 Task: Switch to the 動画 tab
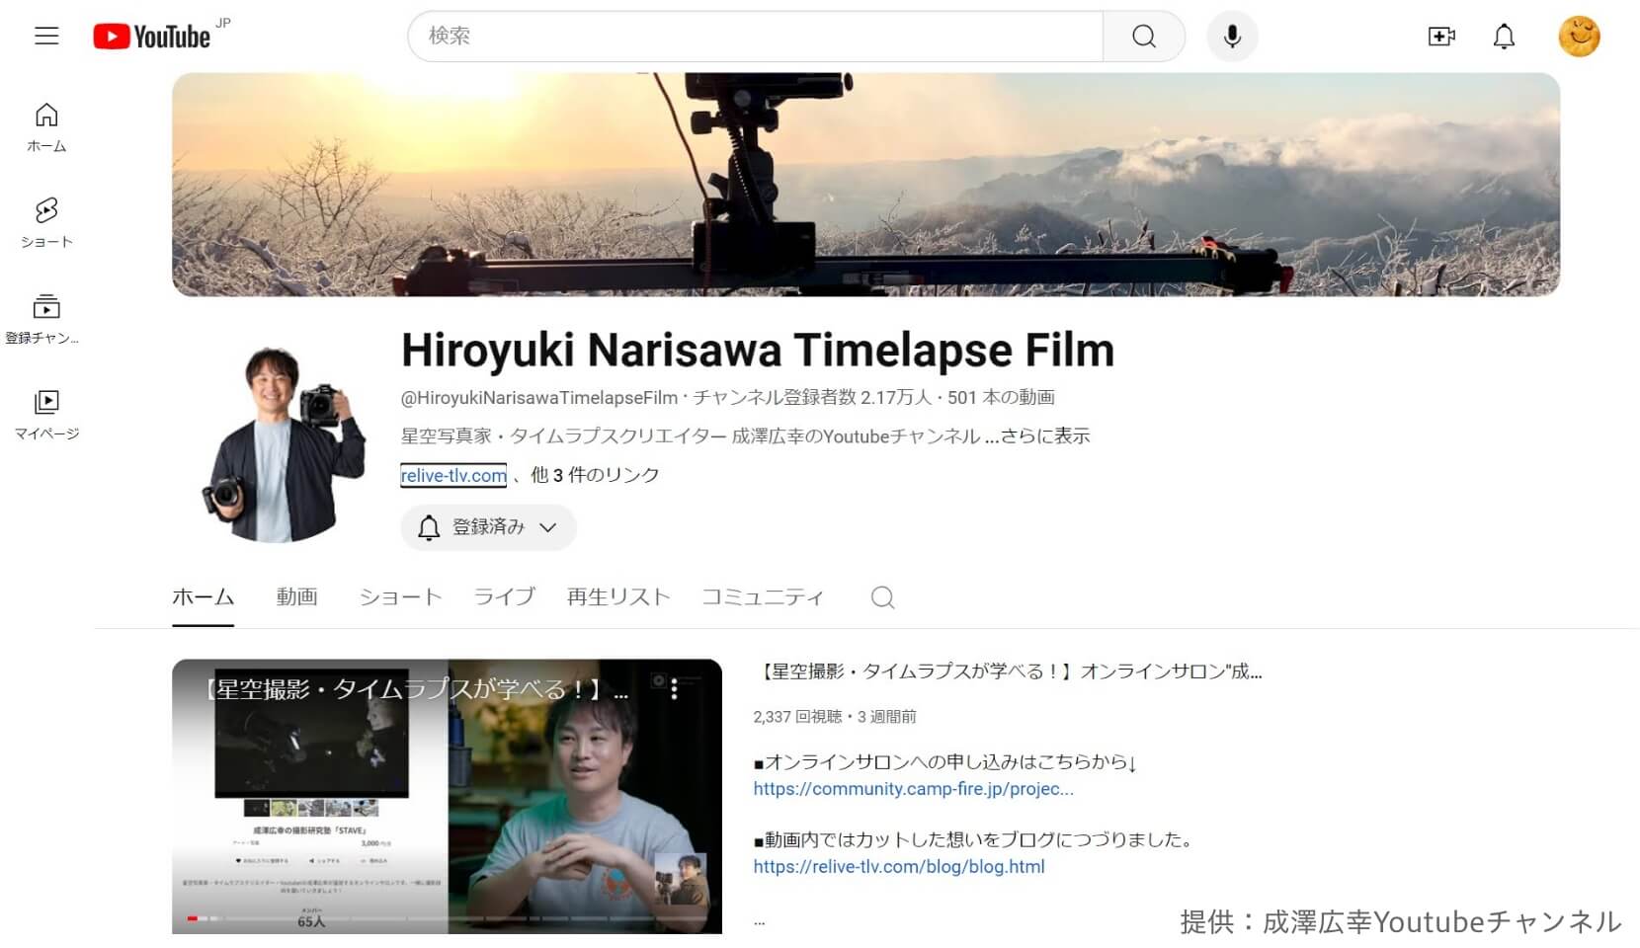pos(296,597)
